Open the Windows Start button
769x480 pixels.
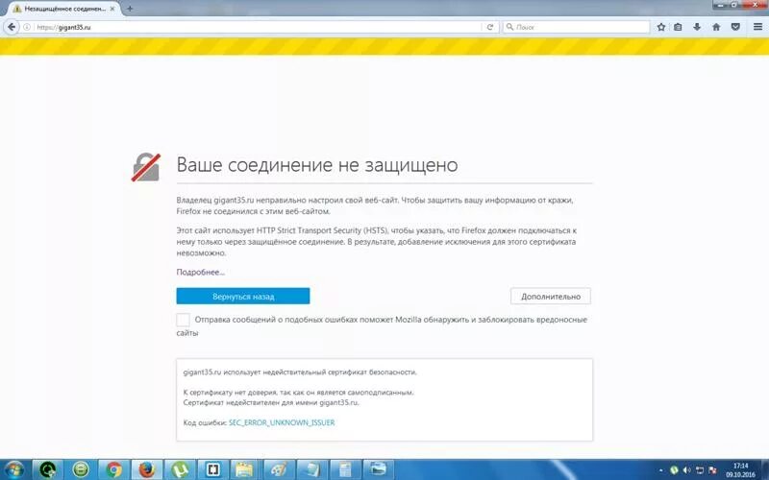point(13,469)
